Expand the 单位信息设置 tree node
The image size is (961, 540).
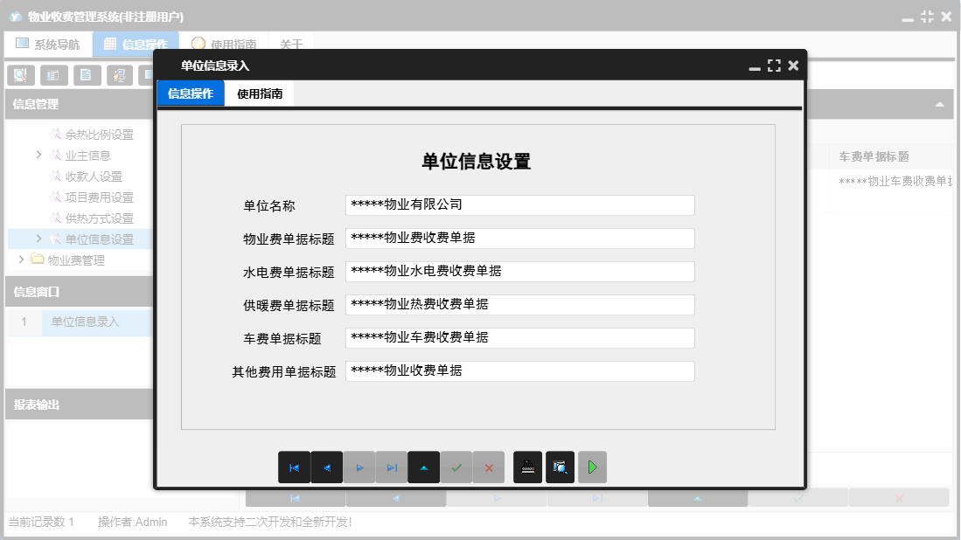tap(38, 239)
